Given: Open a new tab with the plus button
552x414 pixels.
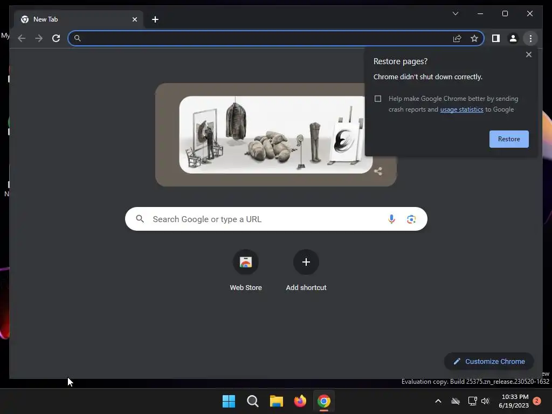Looking at the screenshot, I should (x=155, y=19).
